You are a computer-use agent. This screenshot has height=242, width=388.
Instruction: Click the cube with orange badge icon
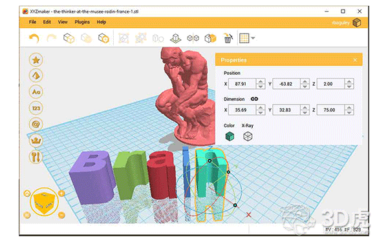103,38
